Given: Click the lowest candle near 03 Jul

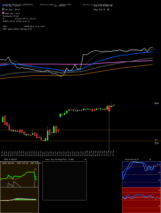Looking at the screenshot, I should pyautogui.click(x=43, y=141).
